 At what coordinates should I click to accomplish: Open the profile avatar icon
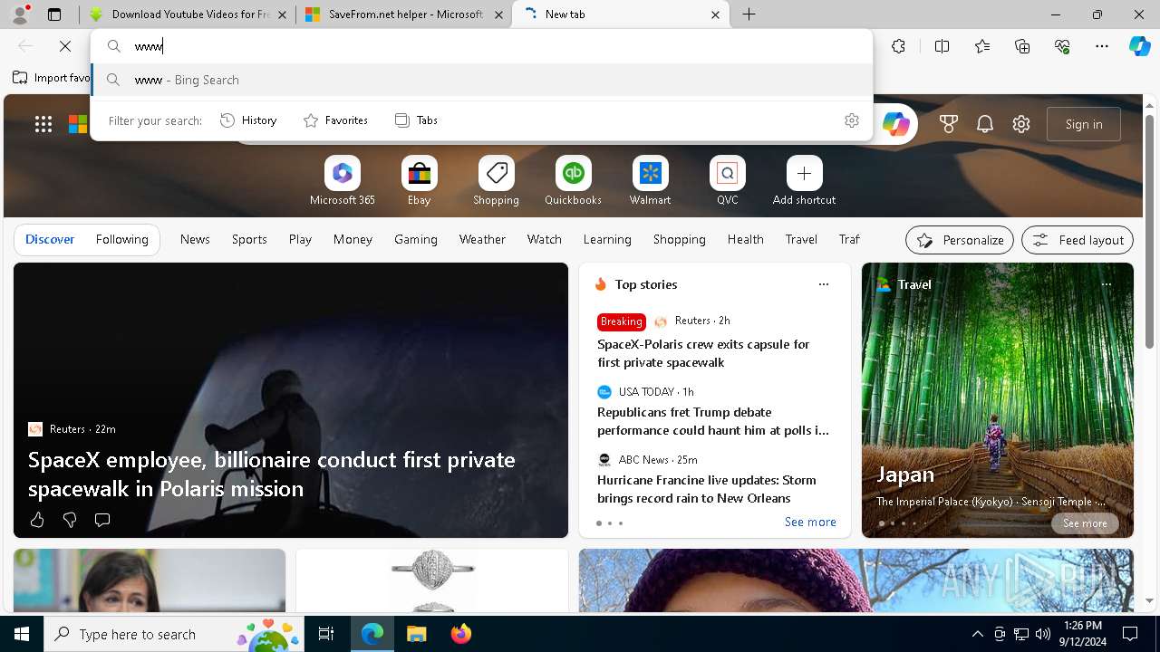pos(20,14)
